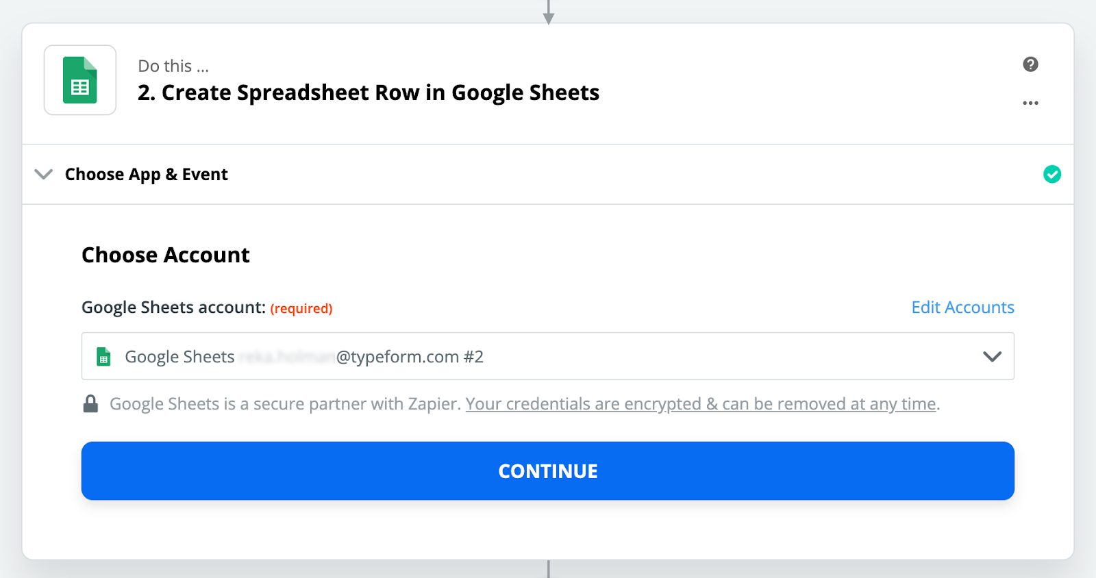Click the blue CONTINUE button
This screenshot has width=1096, height=578.
point(548,471)
